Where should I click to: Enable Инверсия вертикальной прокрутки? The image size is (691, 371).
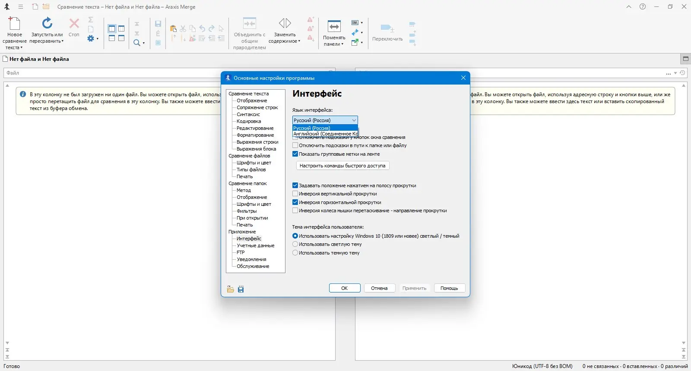tap(295, 194)
